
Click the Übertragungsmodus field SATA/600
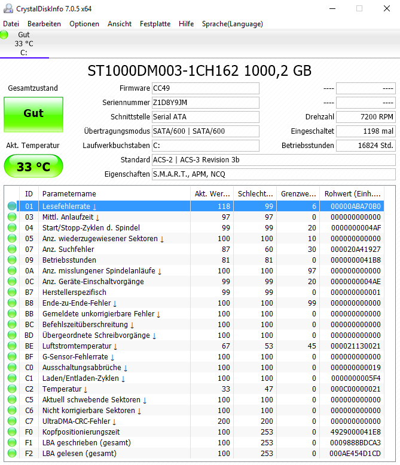click(x=206, y=131)
